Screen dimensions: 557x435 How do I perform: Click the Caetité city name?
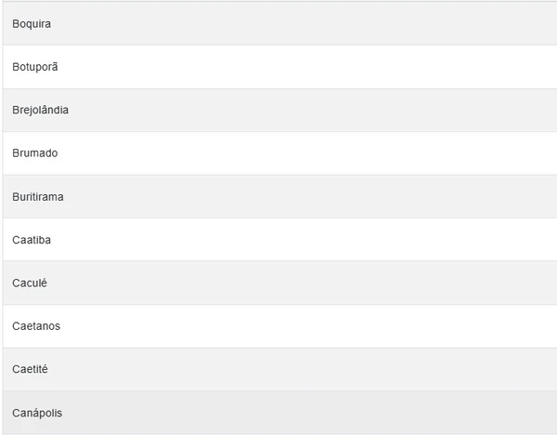30,369
